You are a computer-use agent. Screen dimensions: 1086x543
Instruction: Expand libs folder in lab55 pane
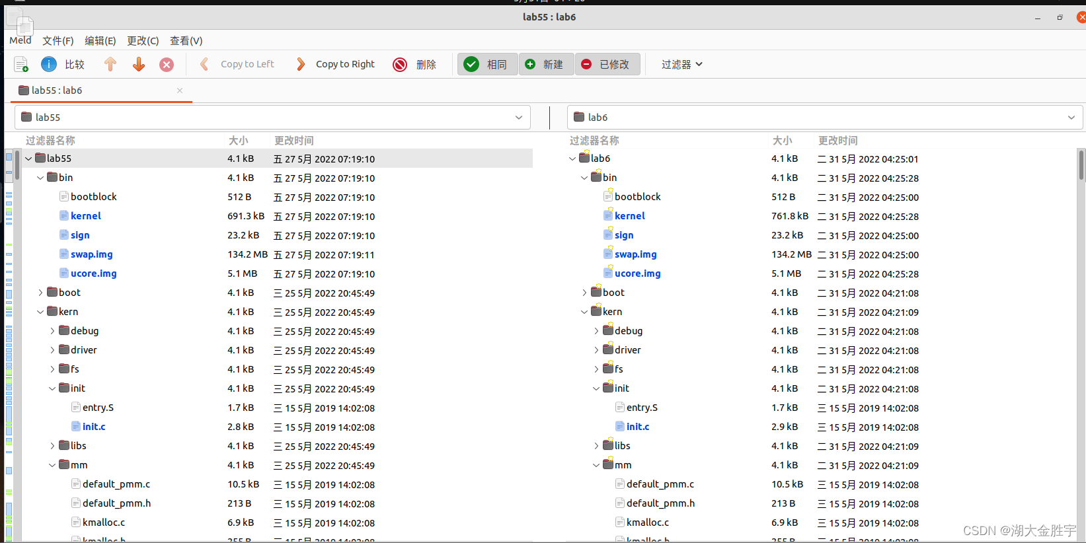[52, 446]
